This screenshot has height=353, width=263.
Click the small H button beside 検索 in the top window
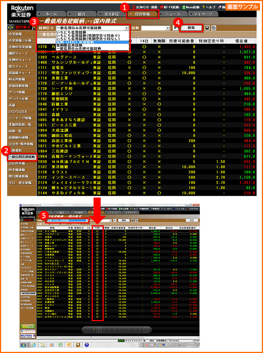pos(175,28)
